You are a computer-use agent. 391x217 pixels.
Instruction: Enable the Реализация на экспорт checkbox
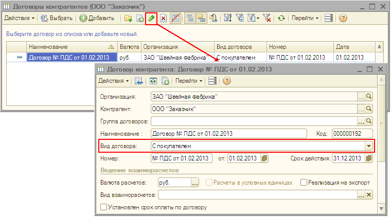click(x=304, y=183)
